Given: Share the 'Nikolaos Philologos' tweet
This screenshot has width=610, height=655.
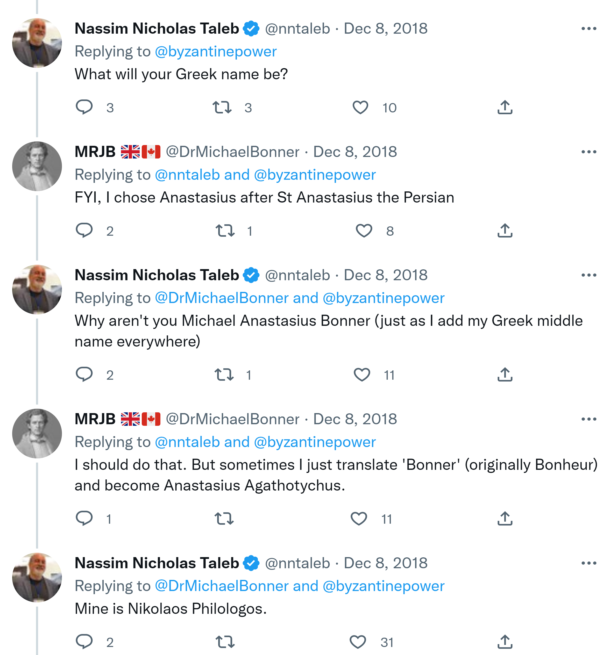Looking at the screenshot, I should point(505,642).
